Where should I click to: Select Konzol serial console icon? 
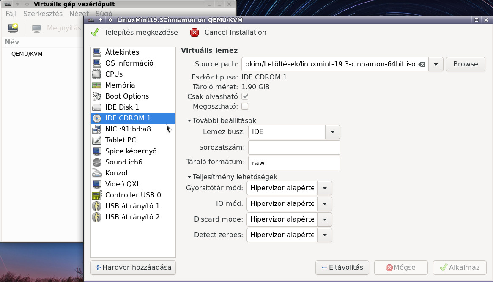tap(97, 173)
